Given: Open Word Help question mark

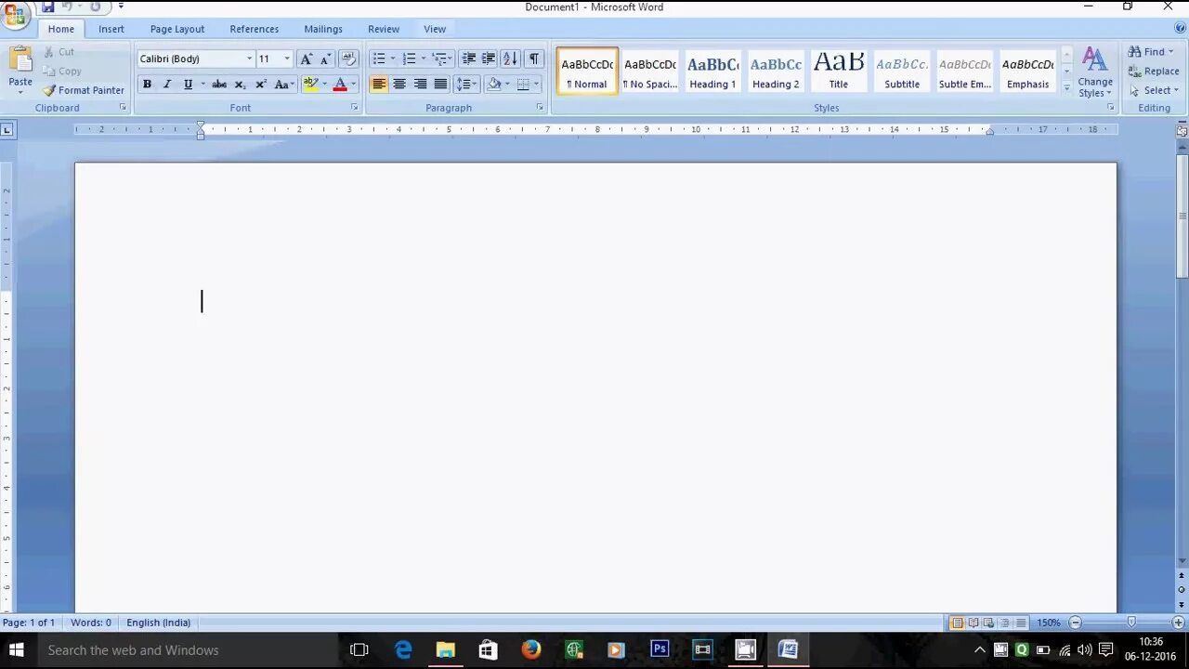Looking at the screenshot, I should point(1180,29).
